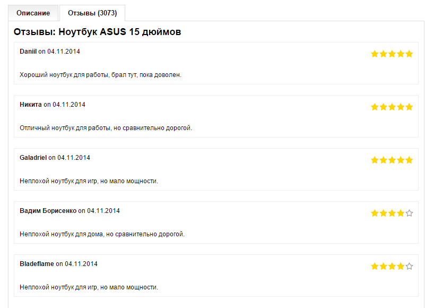The width and height of the screenshot is (433, 308).
Task: Click the third star in Никита's rating
Action: point(392,107)
